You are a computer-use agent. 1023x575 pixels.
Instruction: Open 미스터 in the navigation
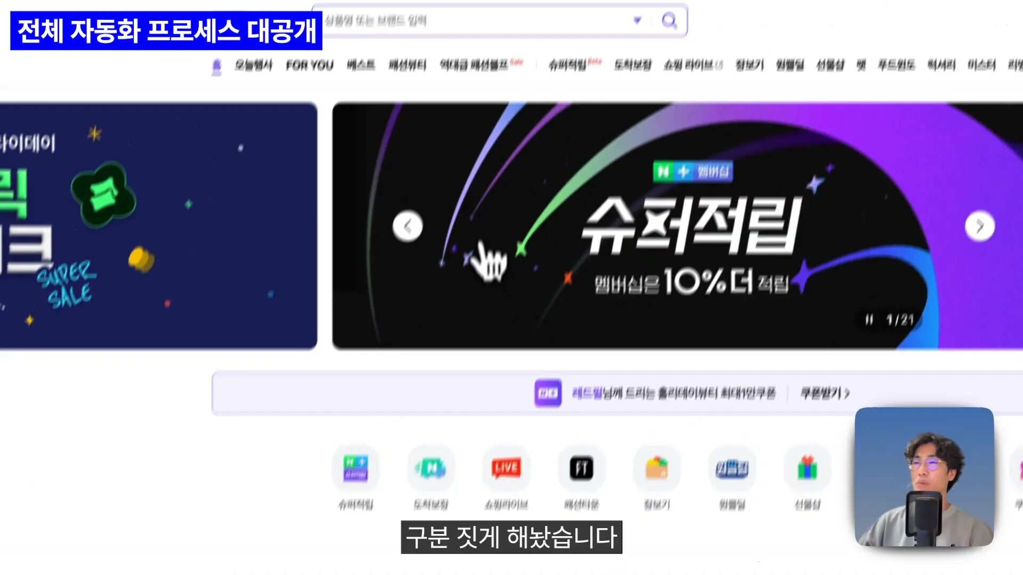click(981, 65)
